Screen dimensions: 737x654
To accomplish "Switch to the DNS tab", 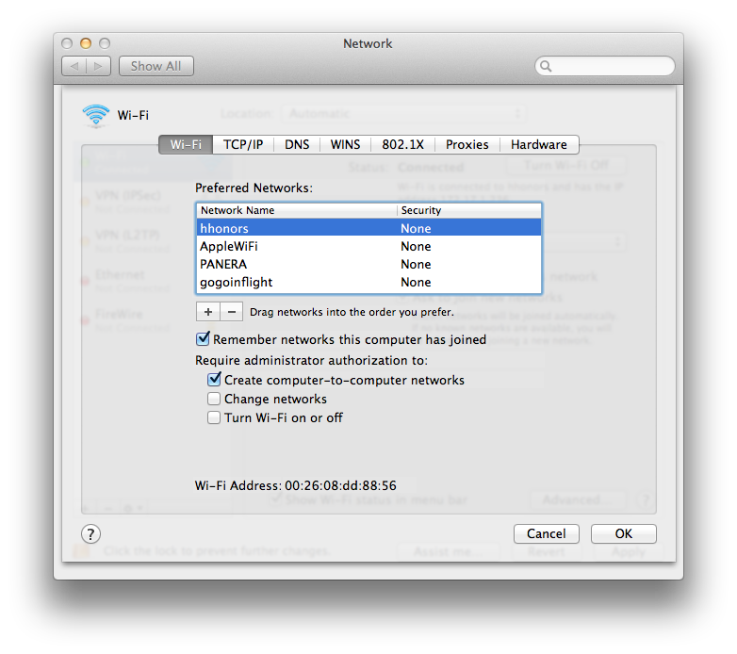I will 297,145.
